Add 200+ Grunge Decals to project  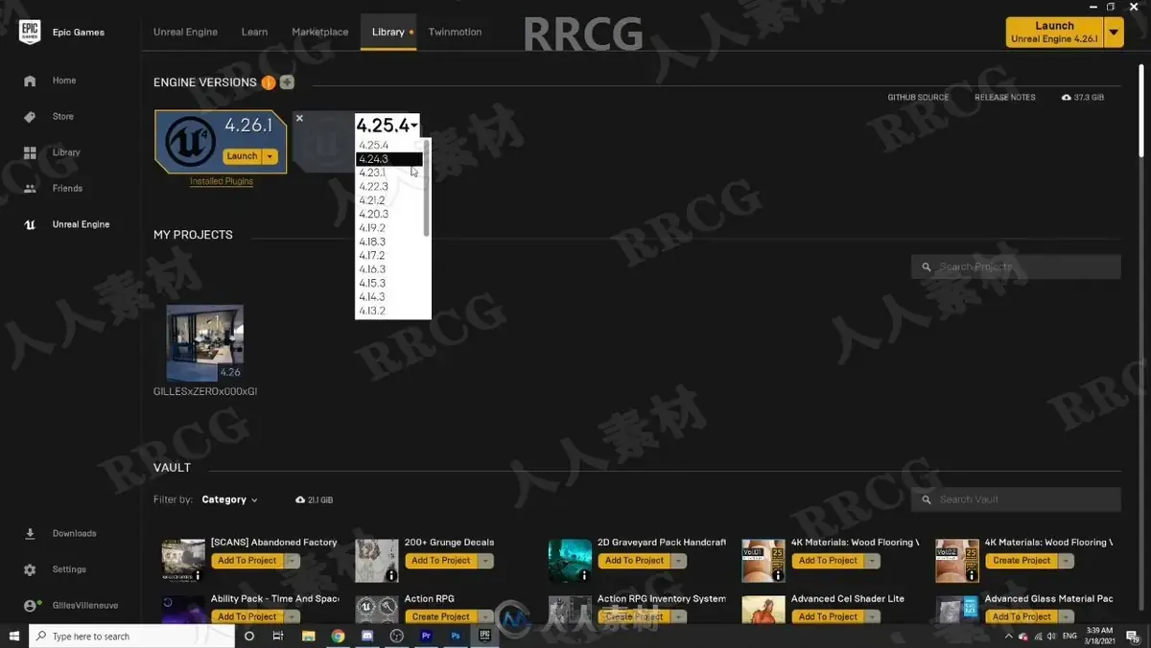[441, 561]
